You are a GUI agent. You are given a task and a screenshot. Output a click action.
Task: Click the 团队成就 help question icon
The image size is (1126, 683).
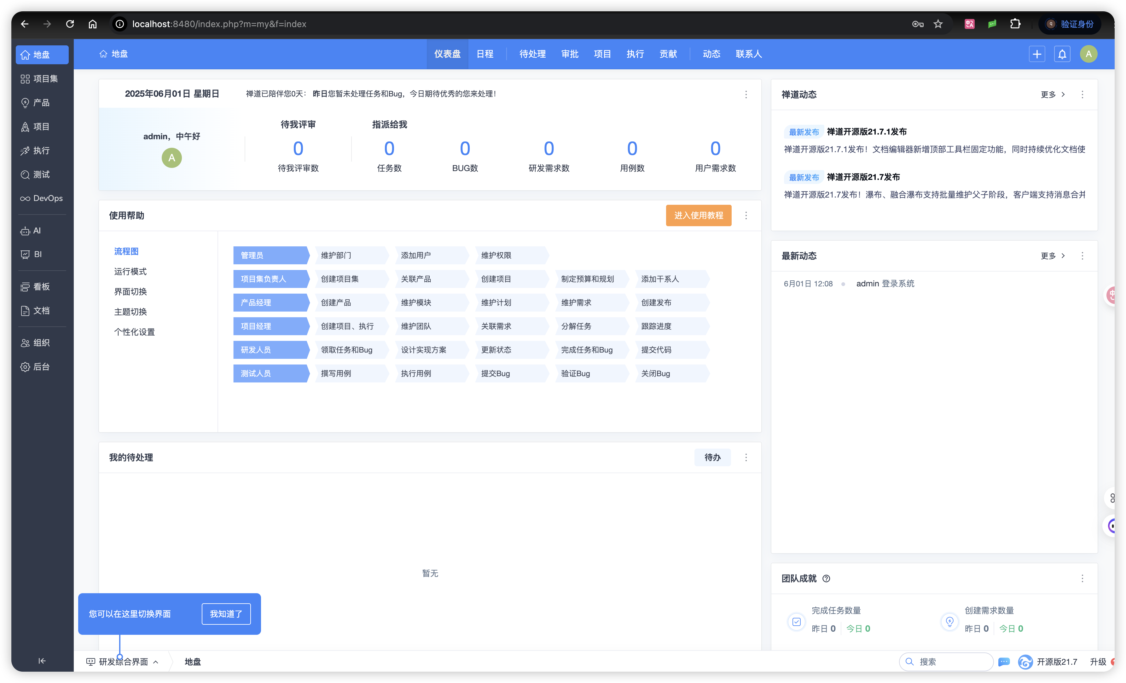pos(826,578)
